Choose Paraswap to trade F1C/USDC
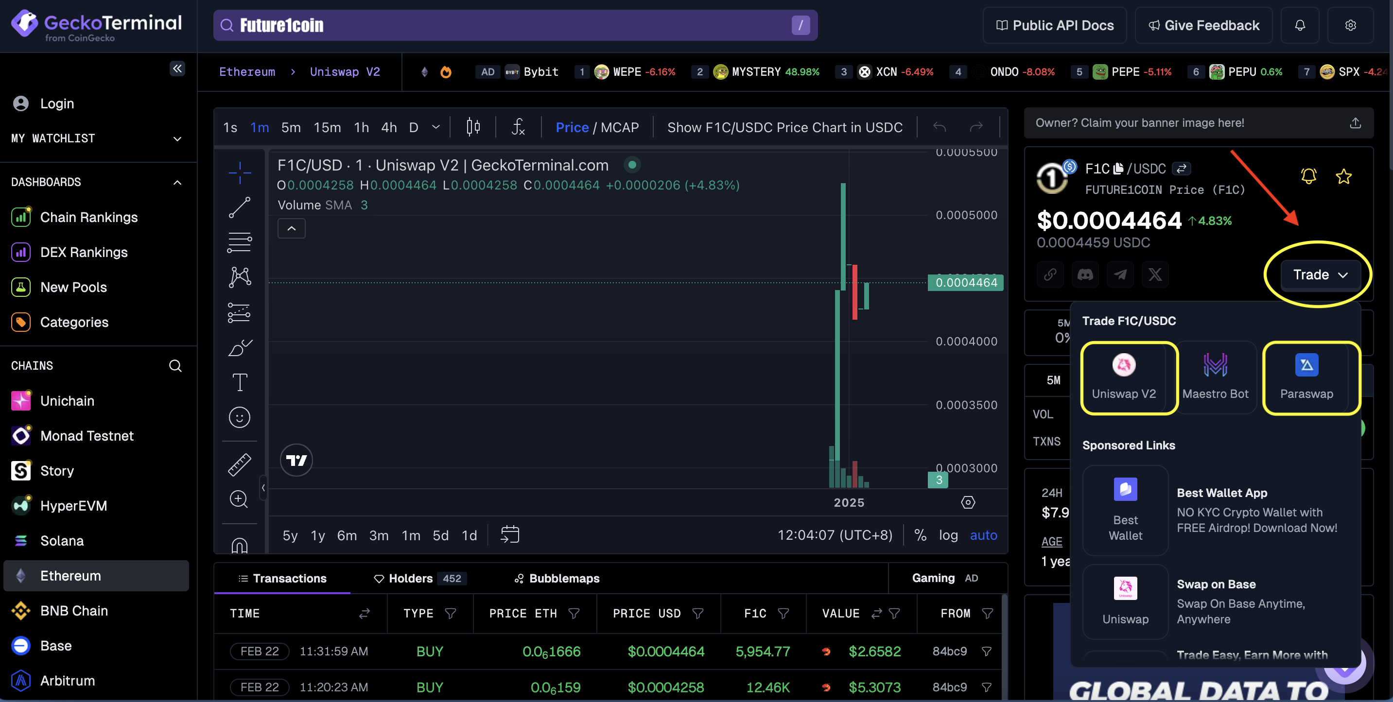Viewport: 1393px width, 702px height. pyautogui.click(x=1306, y=377)
